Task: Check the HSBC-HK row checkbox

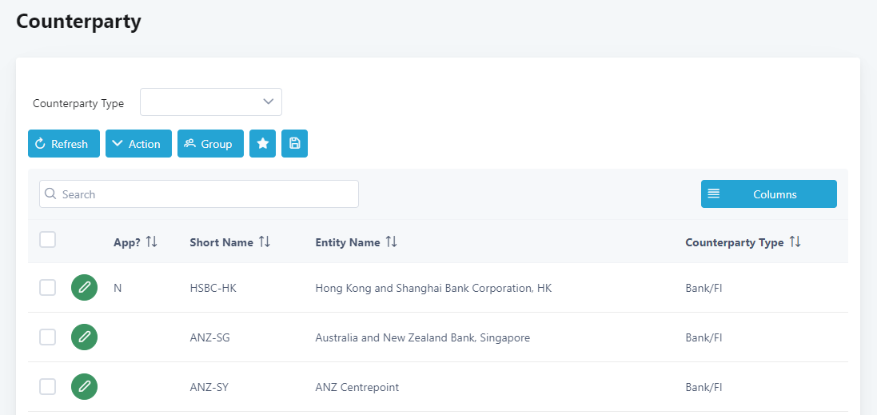Action: point(48,288)
